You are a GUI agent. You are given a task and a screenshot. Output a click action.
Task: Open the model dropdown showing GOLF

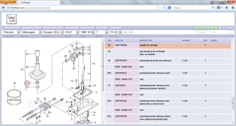pyautogui.click(x=72, y=32)
